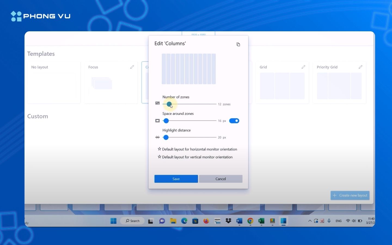Image resolution: width=392 pixels, height=245 pixels.
Task: Open Dropbox from the taskbar
Action: point(228,221)
